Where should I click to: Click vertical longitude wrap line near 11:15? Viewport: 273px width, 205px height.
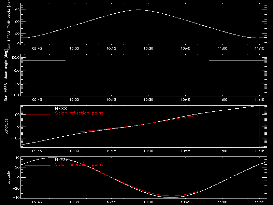click(259, 126)
